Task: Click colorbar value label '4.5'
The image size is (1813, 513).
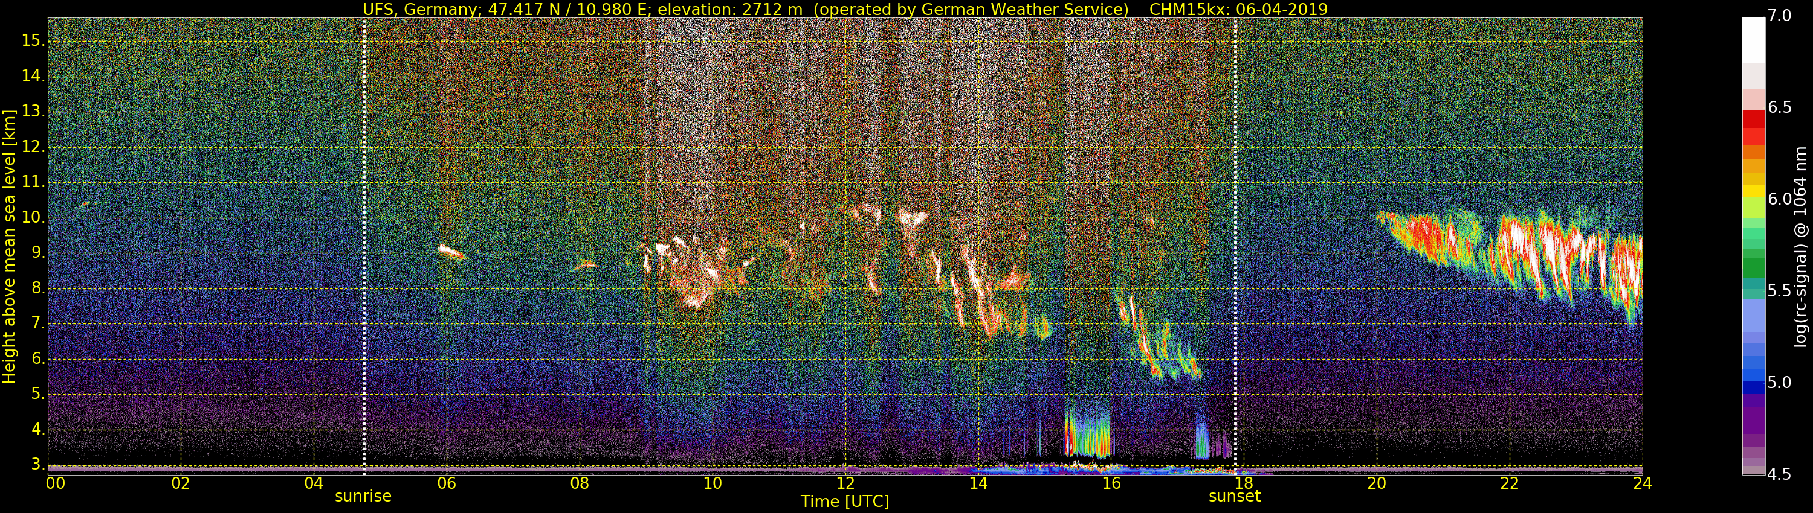Action: pyautogui.click(x=1779, y=474)
